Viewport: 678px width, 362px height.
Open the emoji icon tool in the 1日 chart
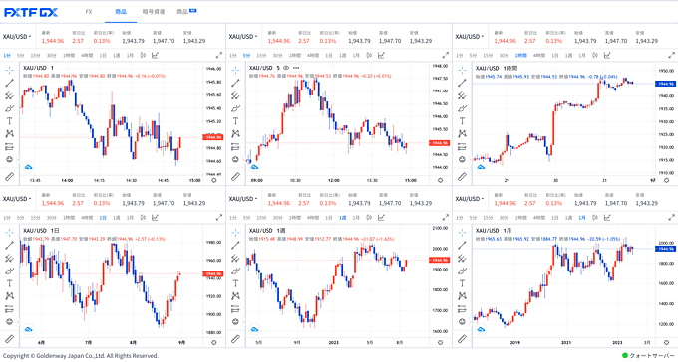(10, 321)
